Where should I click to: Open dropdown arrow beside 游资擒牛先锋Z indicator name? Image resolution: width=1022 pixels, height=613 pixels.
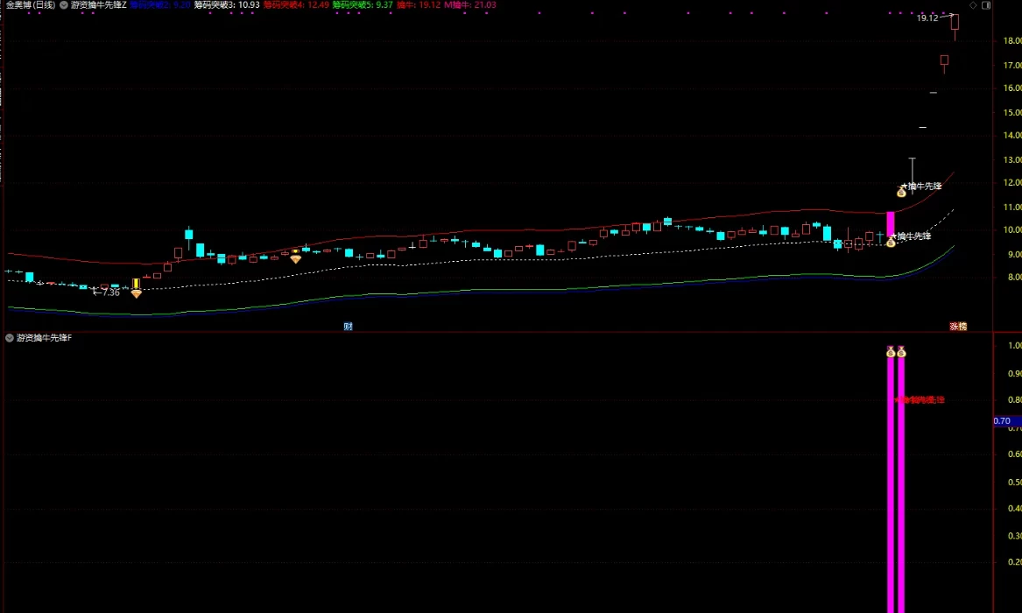tap(64, 5)
